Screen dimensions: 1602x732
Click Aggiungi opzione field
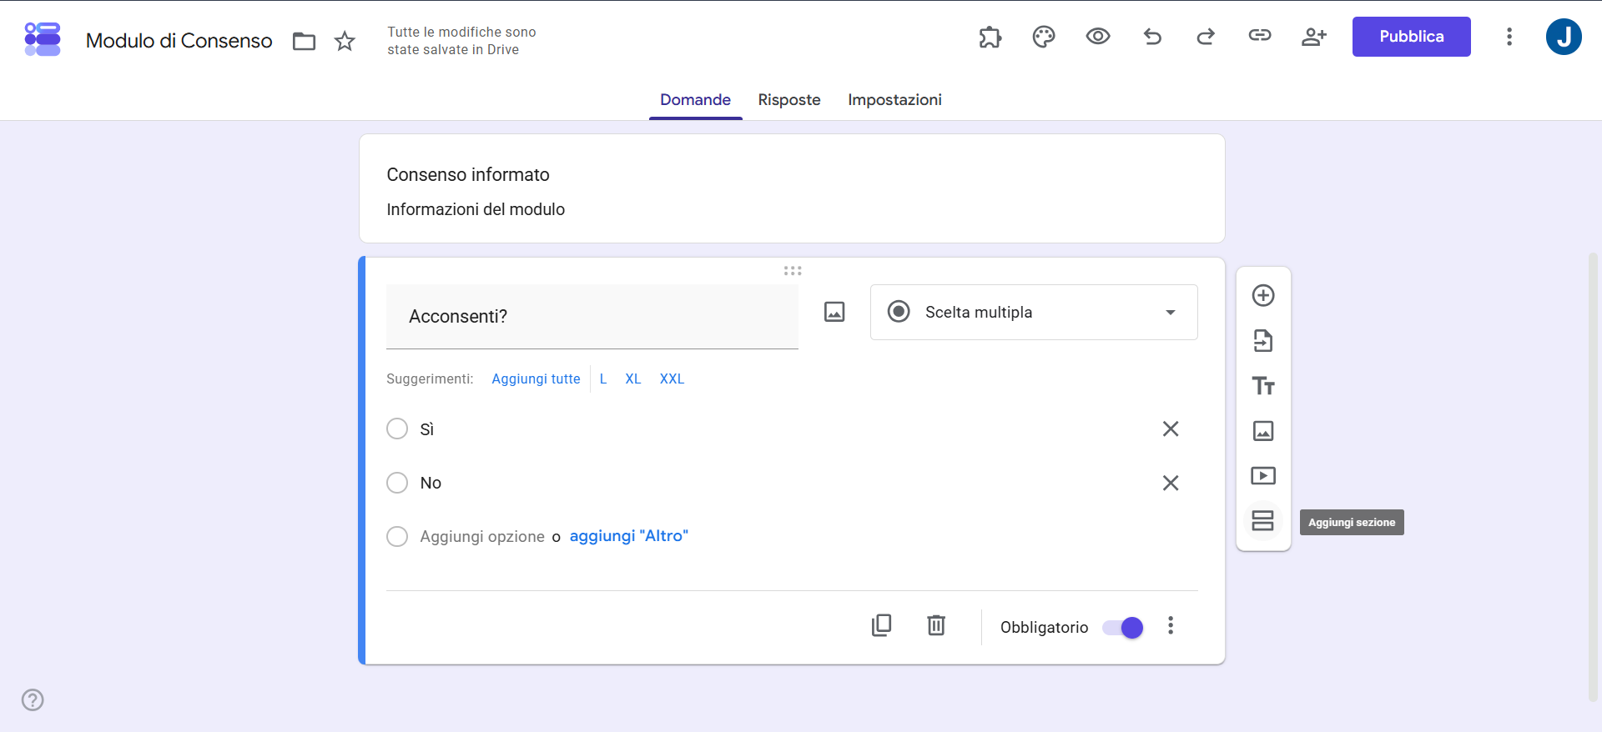(482, 536)
